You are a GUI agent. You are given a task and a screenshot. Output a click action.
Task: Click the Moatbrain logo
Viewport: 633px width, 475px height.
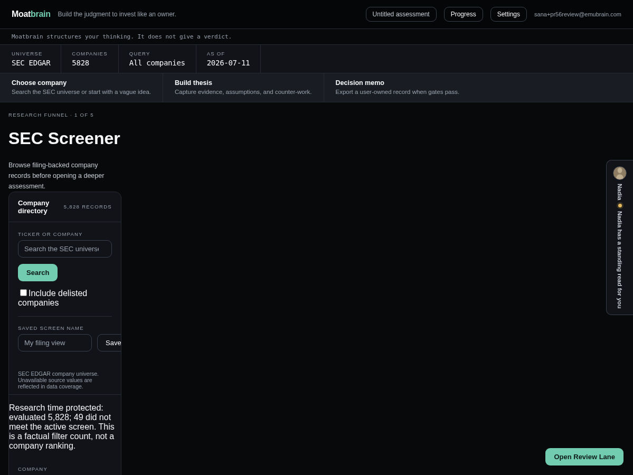point(31,14)
